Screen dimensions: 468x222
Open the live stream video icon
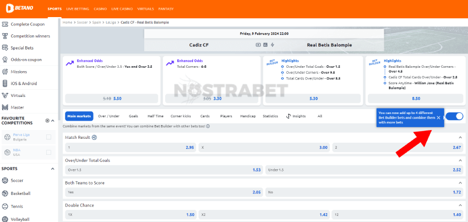(258, 45)
